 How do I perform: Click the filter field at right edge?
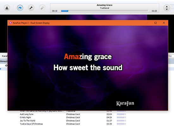(x=171, y=56)
